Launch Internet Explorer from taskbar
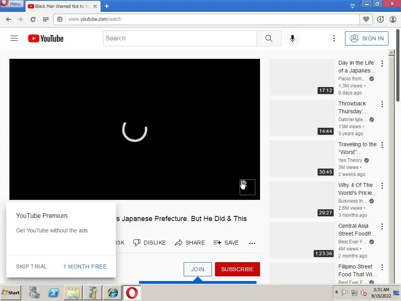The height and width of the screenshot is (301, 401). pos(112,292)
